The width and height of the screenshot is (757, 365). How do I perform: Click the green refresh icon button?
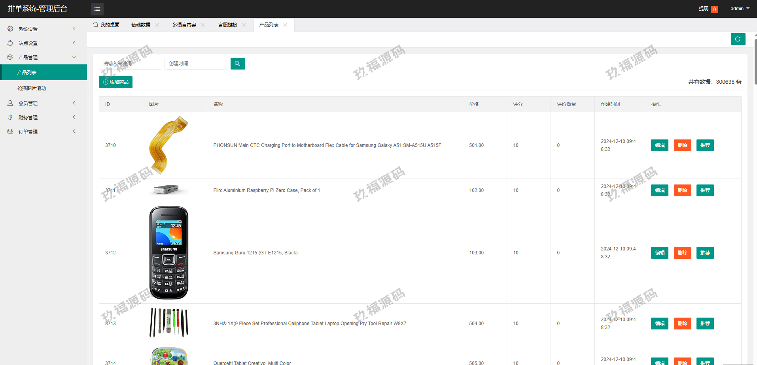click(x=738, y=39)
